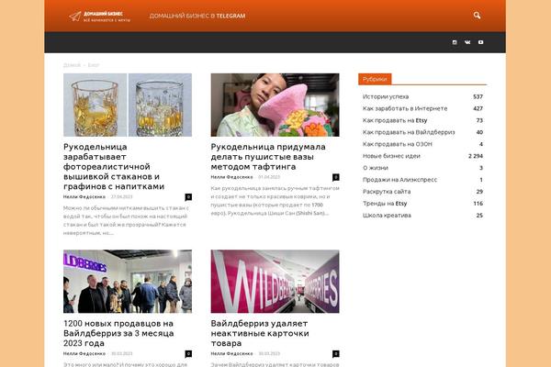Screen dimensions: 551x367
Task: Open the YouTube social icon
Action: 480,42
